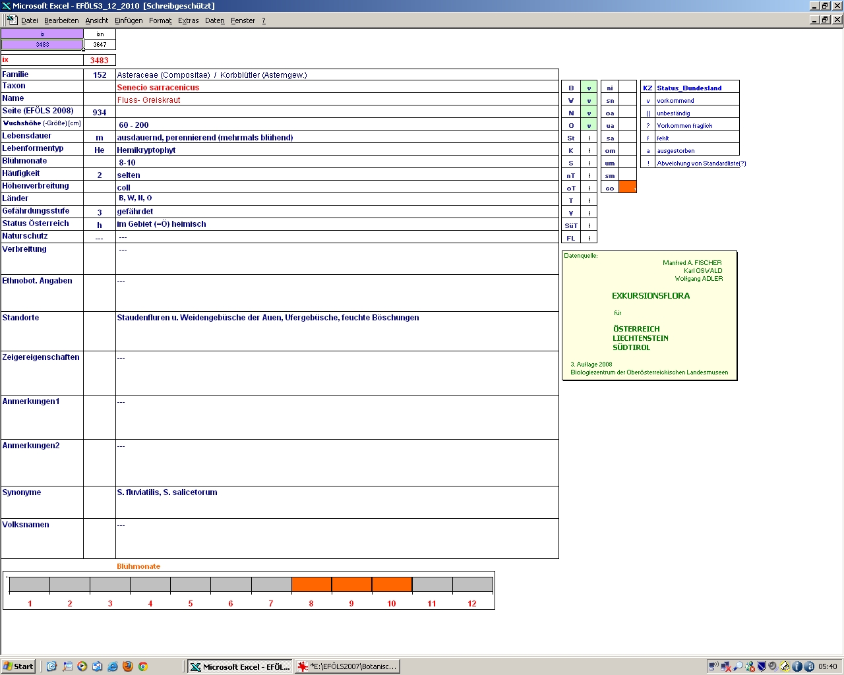Click the EXKURSIONSFLORA title in Datenquelle box
Viewport: 844px width, 675px height.
tap(651, 296)
